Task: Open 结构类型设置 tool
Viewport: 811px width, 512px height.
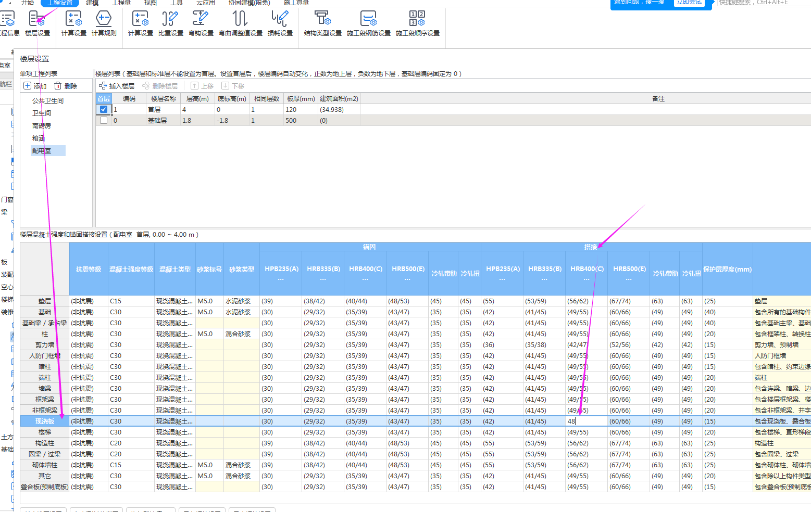Action: pos(323,23)
